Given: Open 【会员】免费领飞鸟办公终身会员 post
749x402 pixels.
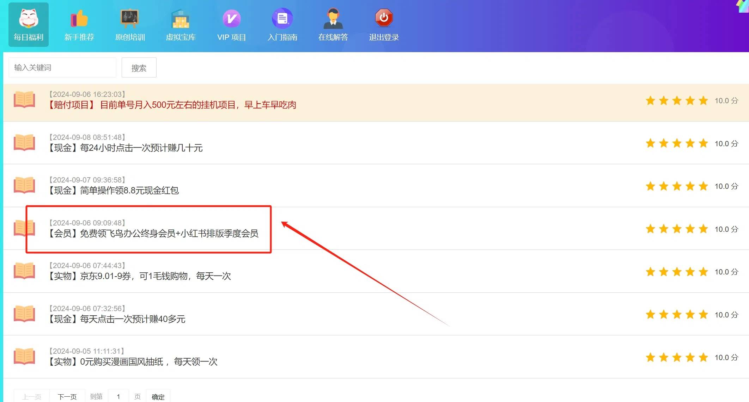Looking at the screenshot, I should click(x=153, y=234).
